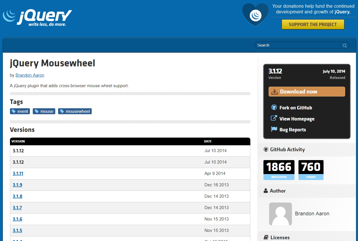Open version 3.1.11 link
The image size is (358, 241).
point(18,173)
